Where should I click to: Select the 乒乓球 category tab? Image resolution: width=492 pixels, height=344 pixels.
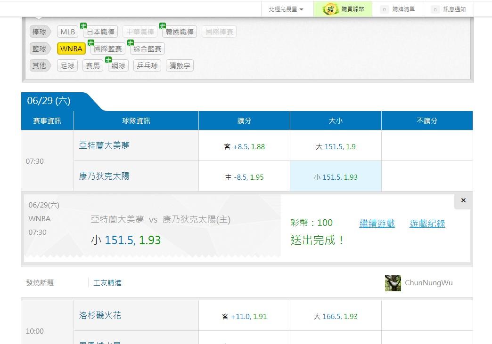147,65
